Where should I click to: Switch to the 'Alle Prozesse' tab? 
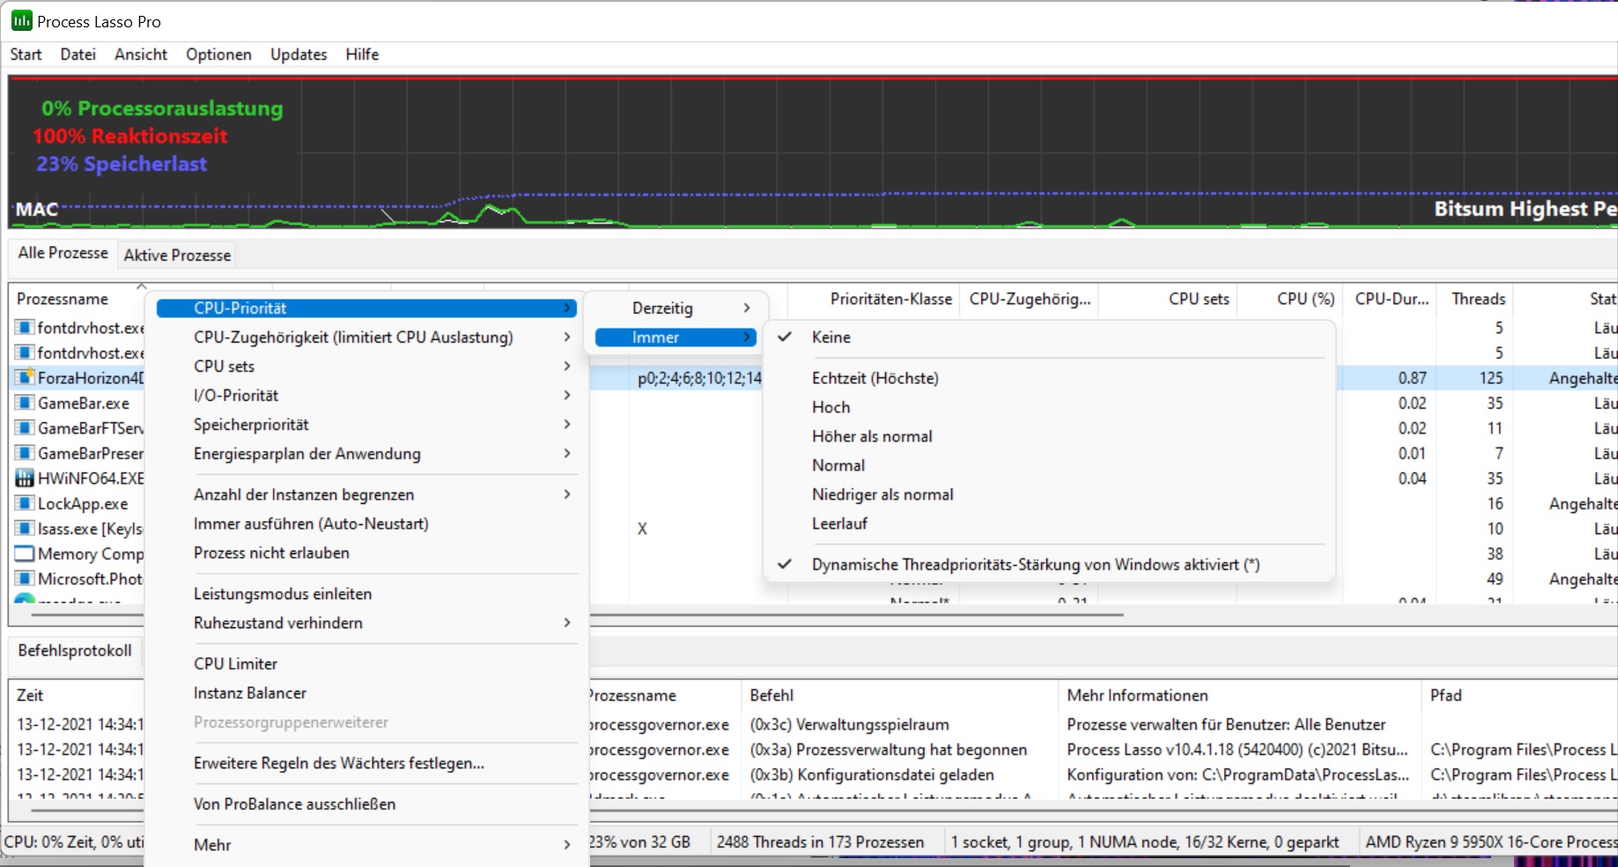tap(63, 253)
